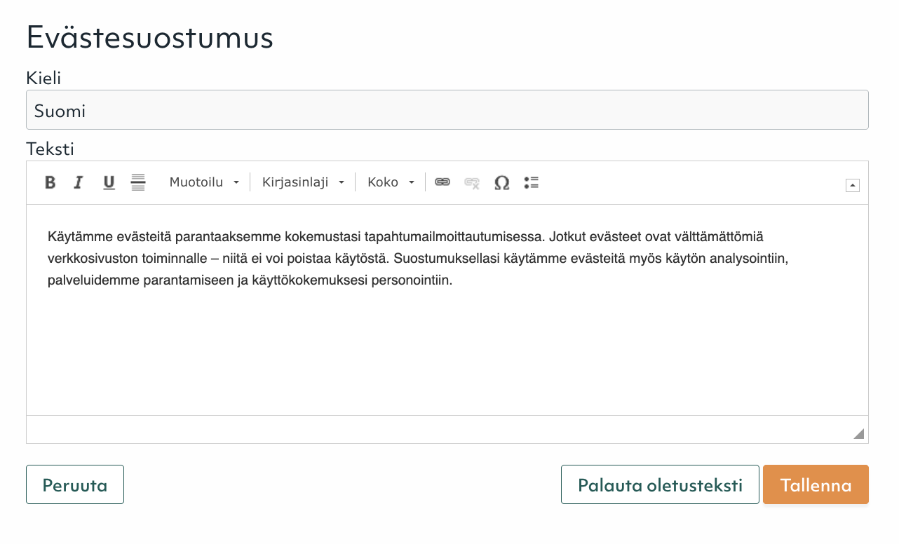Underline selected text using the U icon

(x=109, y=183)
